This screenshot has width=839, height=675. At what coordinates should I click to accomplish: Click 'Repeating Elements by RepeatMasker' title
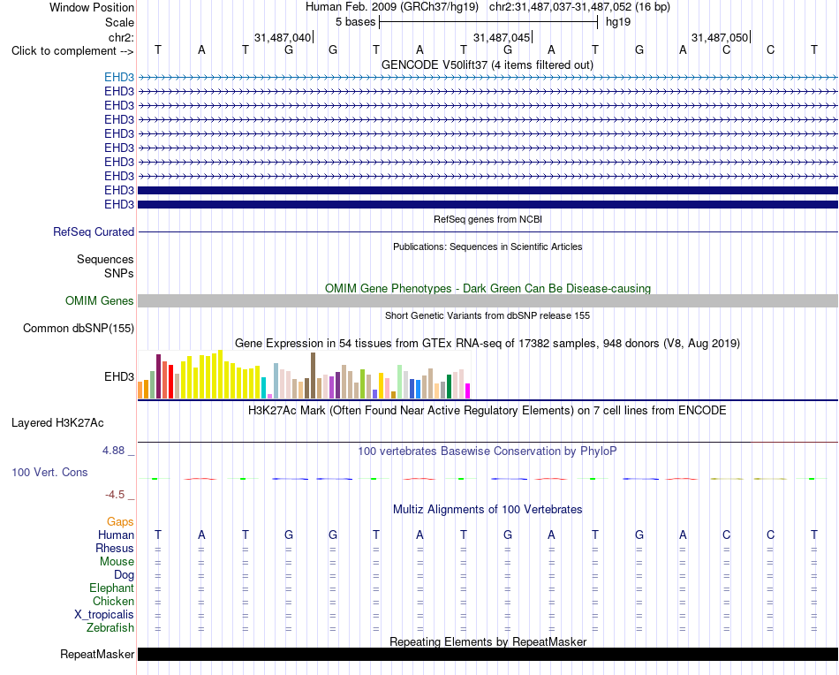point(488,641)
